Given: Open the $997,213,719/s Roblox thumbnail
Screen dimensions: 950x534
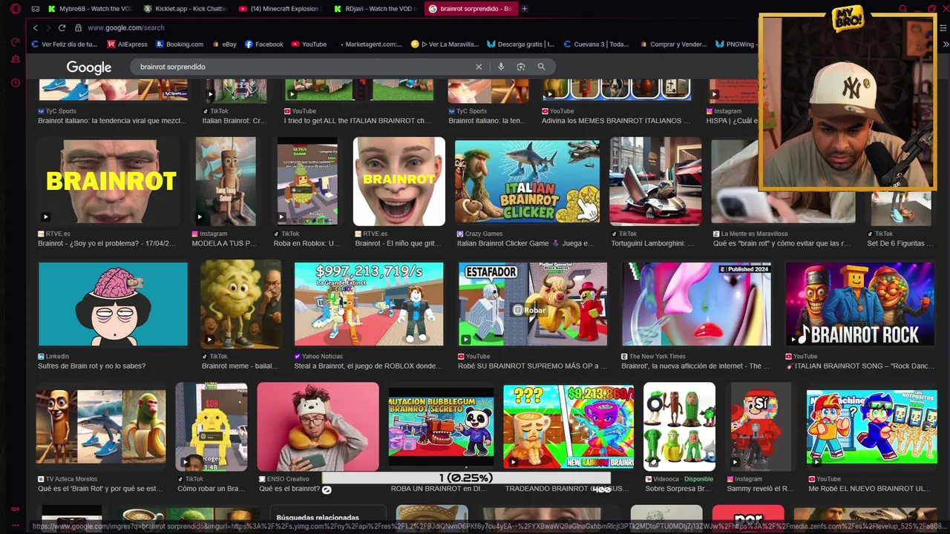Looking at the screenshot, I should click(369, 304).
